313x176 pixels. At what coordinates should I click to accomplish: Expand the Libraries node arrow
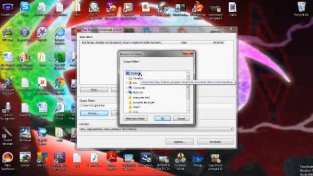click(x=127, y=78)
